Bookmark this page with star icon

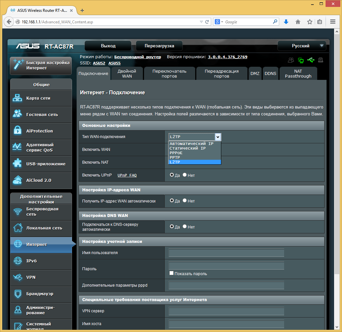(309, 22)
